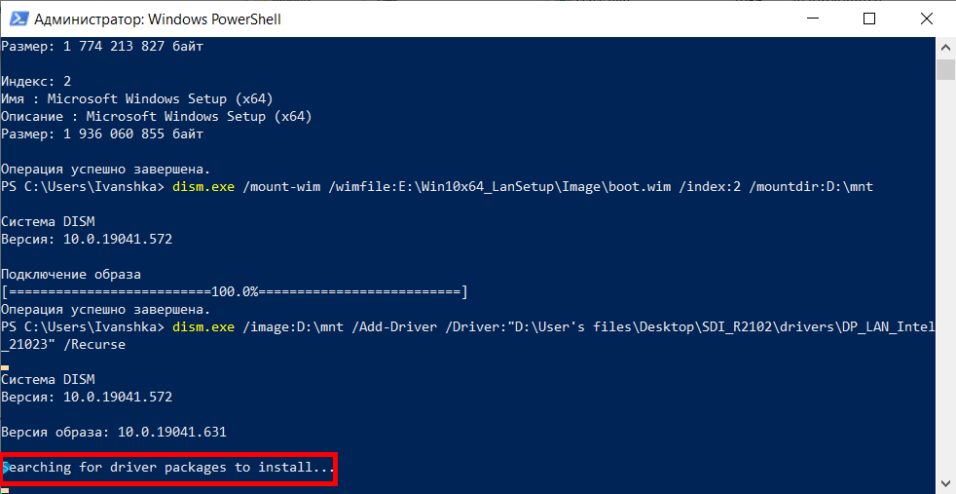The image size is (956, 494).
Task: Click the /mount-wim command text
Action: point(281,187)
